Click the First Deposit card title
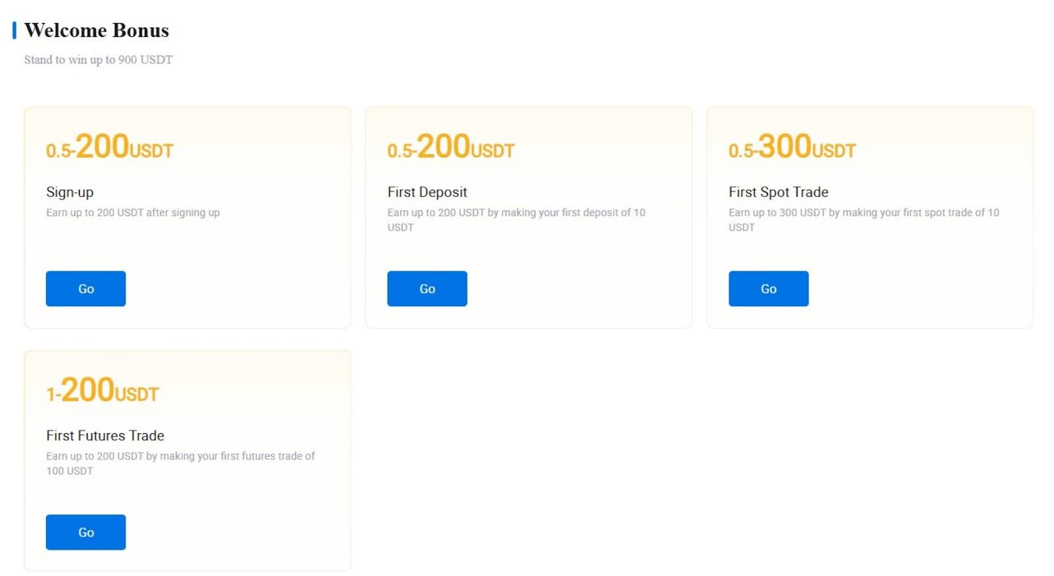The image size is (1054, 576). [427, 192]
